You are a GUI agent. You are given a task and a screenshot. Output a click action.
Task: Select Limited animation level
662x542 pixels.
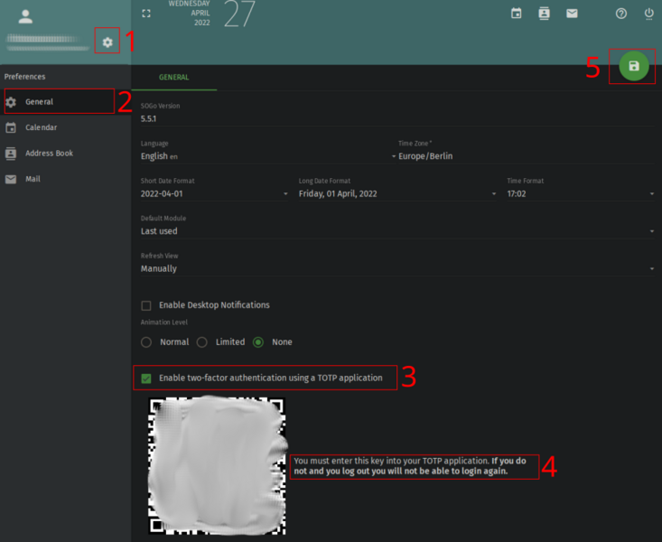(201, 341)
